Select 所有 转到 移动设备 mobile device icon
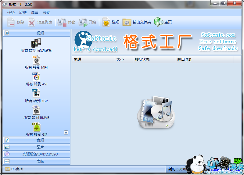Image resolution: width=244 pixels, height=175 pixels. (x=36, y=43)
